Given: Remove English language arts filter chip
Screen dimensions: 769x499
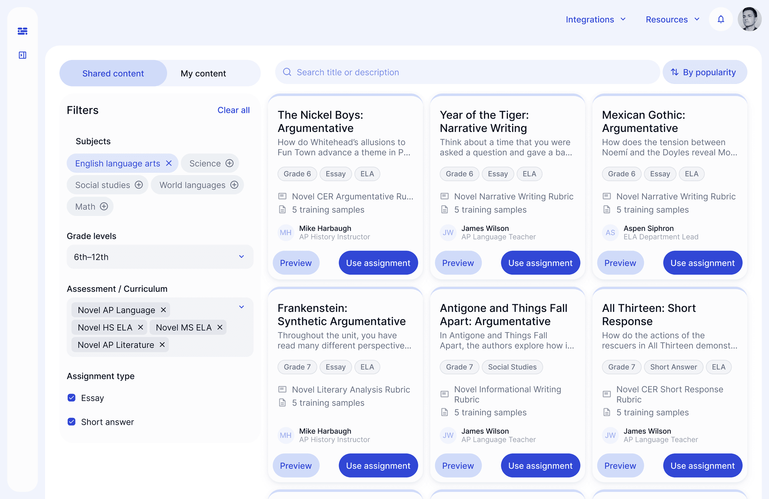Looking at the screenshot, I should click(x=169, y=163).
